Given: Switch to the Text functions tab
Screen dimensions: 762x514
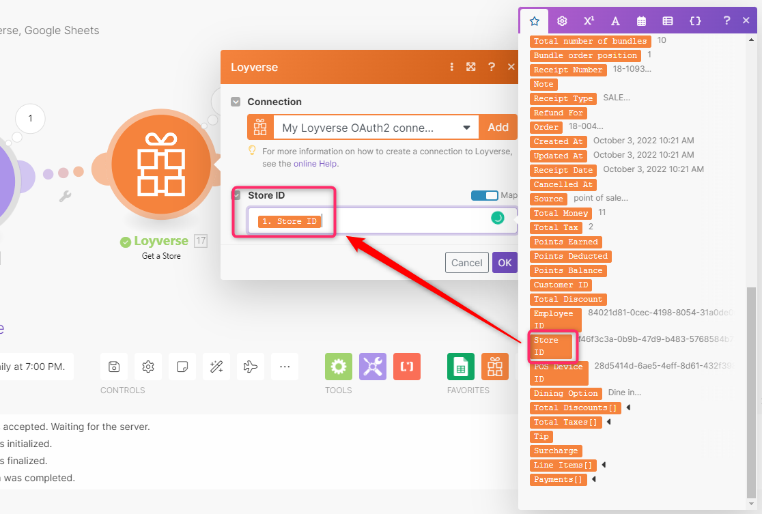Looking at the screenshot, I should (615, 21).
